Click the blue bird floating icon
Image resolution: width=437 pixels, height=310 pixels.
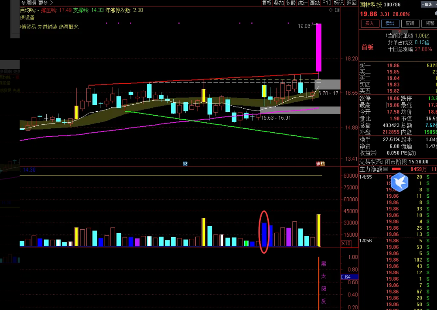tap(399, 181)
